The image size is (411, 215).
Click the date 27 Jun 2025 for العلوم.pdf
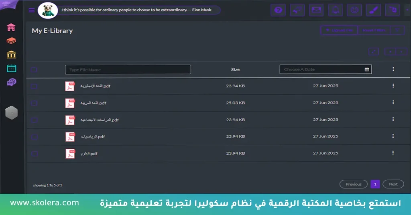click(x=326, y=153)
